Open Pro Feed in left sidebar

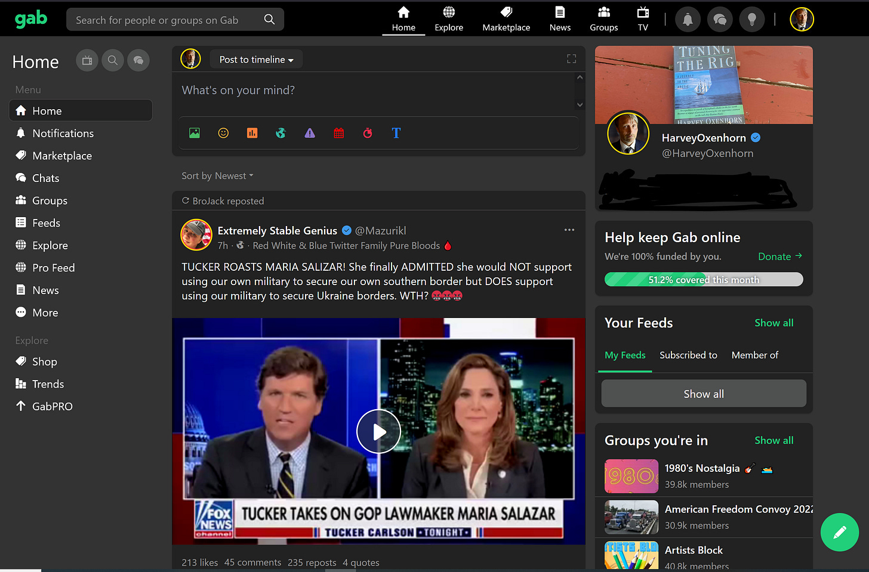coord(81,268)
